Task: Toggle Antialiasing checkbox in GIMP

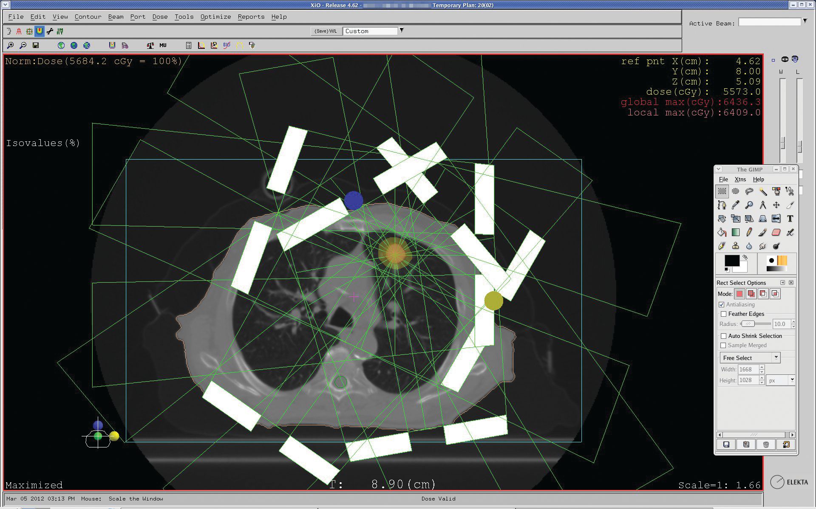Action: click(x=722, y=304)
